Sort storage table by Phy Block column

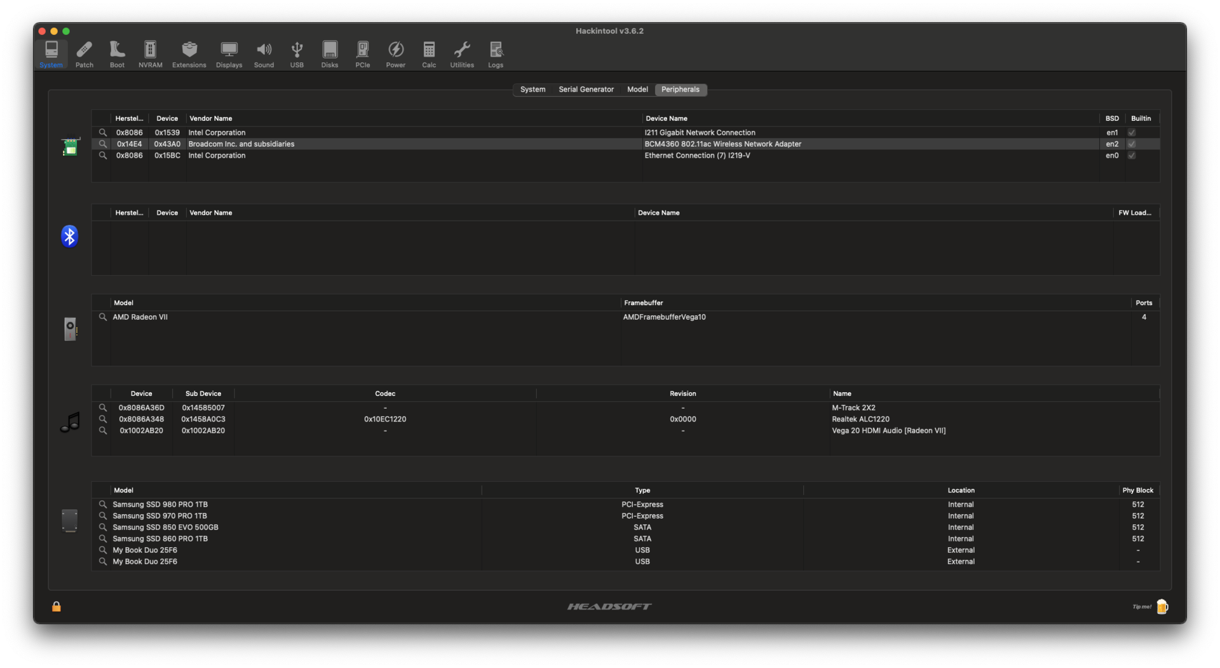pos(1138,491)
